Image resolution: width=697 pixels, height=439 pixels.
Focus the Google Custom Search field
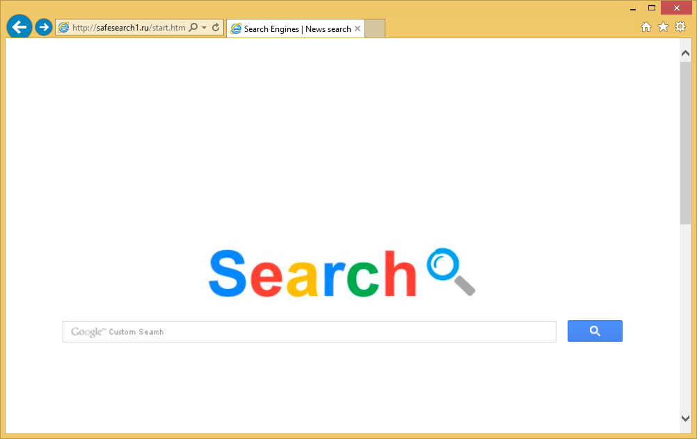(310, 332)
